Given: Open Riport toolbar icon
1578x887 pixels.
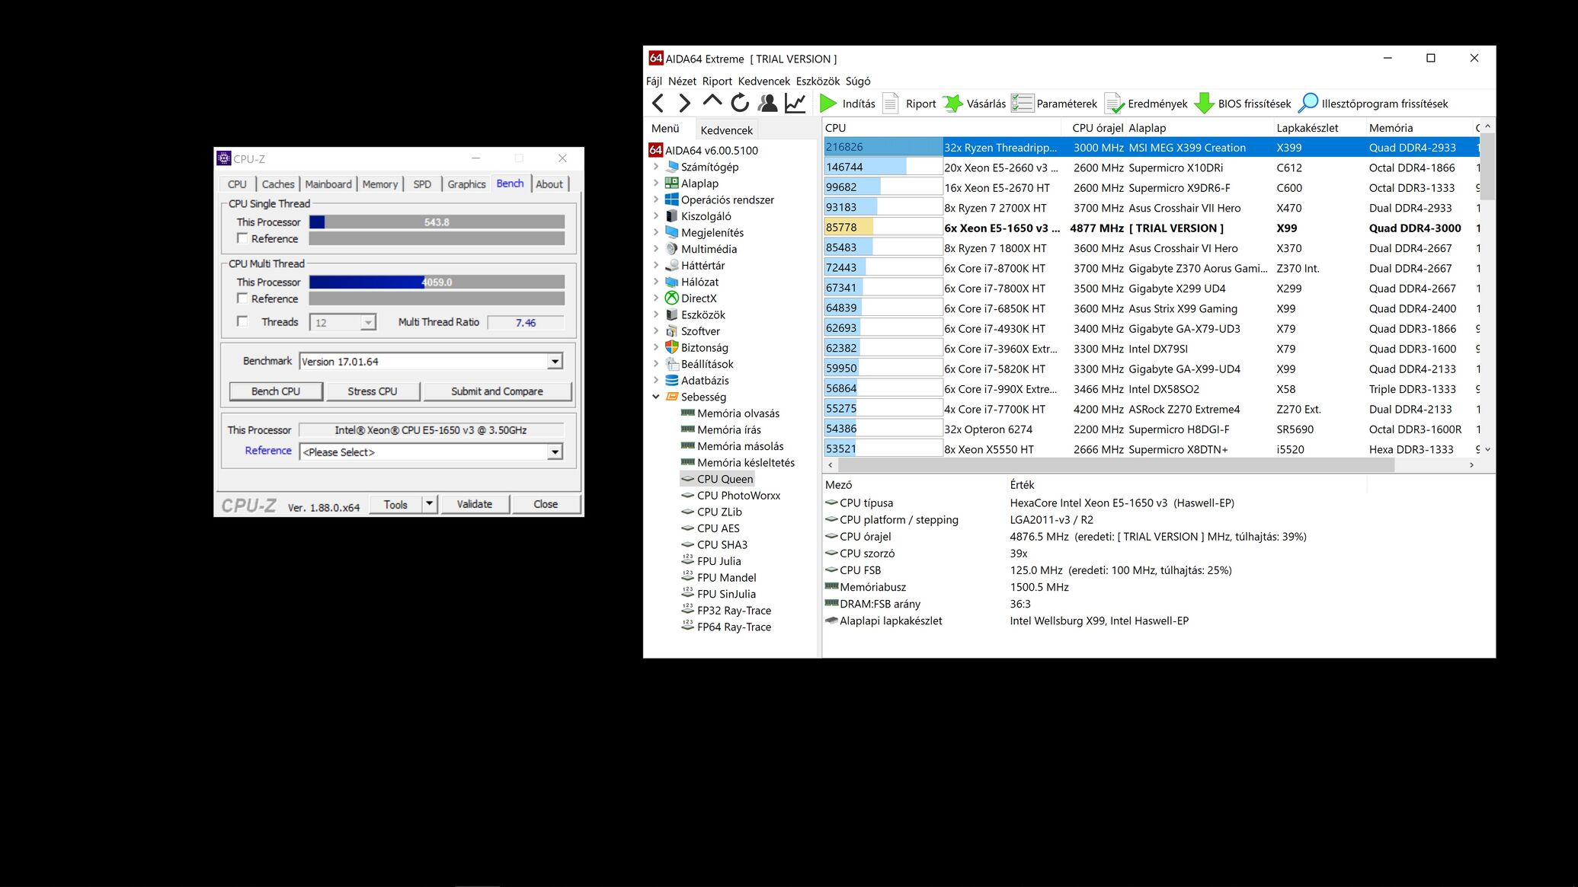Looking at the screenshot, I should [x=891, y=104].
